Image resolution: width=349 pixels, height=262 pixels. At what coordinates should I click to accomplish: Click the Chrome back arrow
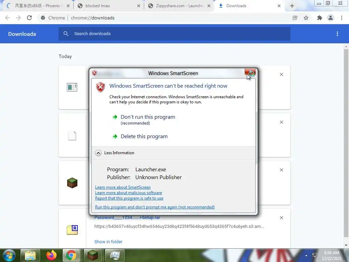pyautogui.click(x=7, y=18)
